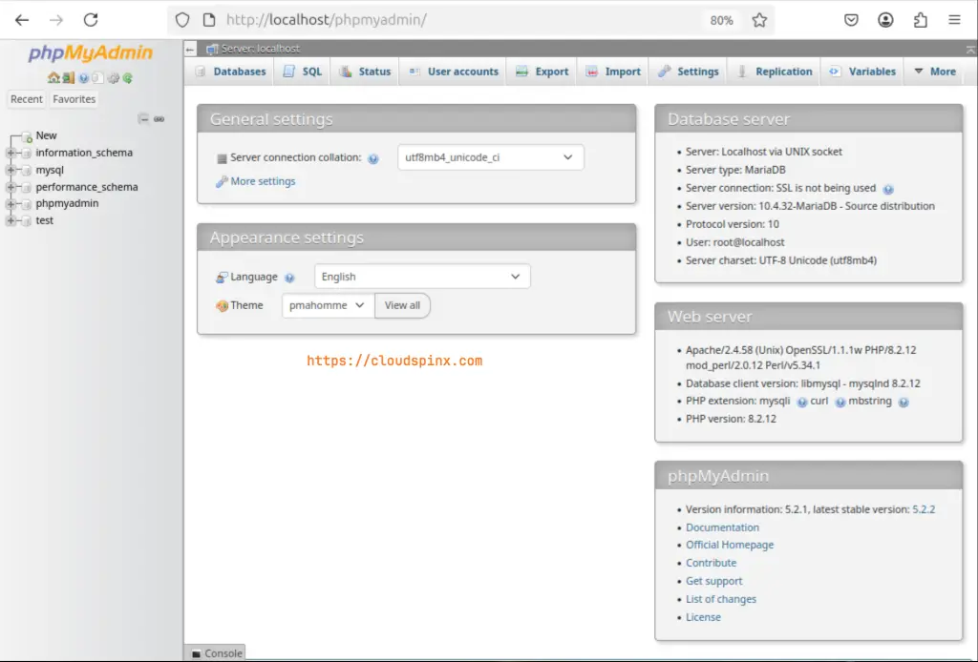The height and width of the screenshot is (662, 978).
Task: Open phpMyAdmin documentation via question mark icon
Action: pos(83,78)
